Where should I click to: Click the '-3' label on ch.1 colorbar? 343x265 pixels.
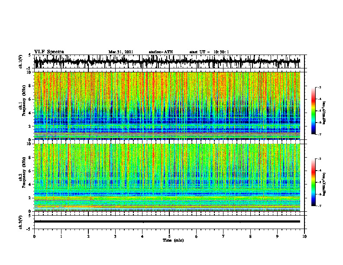pos(320,87)
